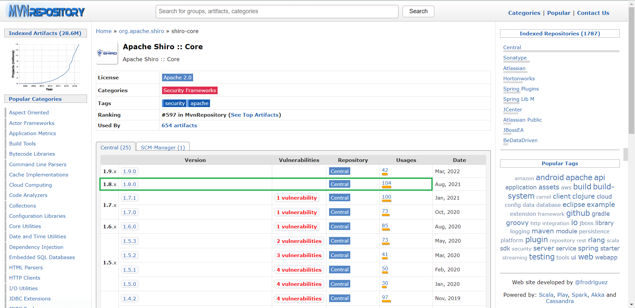Open Popular in the top navigation

coord(559,13)
